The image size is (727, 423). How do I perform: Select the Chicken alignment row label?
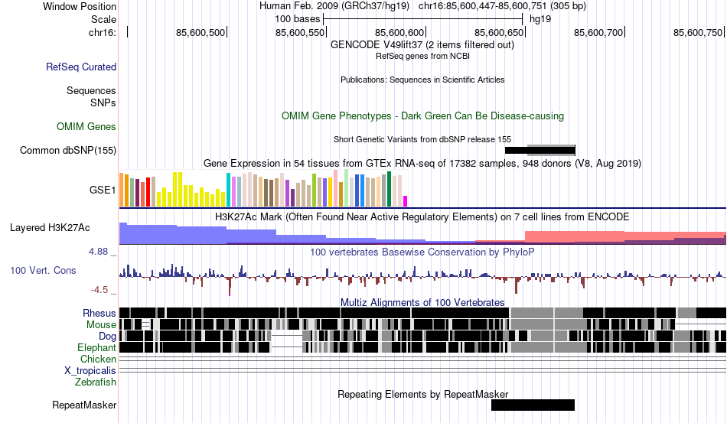click(98, 359)
